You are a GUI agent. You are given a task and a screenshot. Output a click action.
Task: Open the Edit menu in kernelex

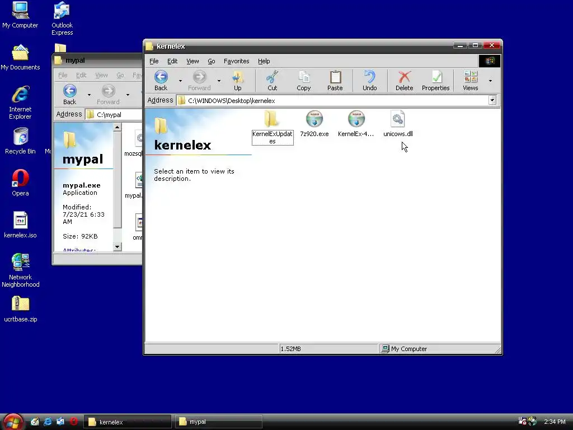[172, 61]
